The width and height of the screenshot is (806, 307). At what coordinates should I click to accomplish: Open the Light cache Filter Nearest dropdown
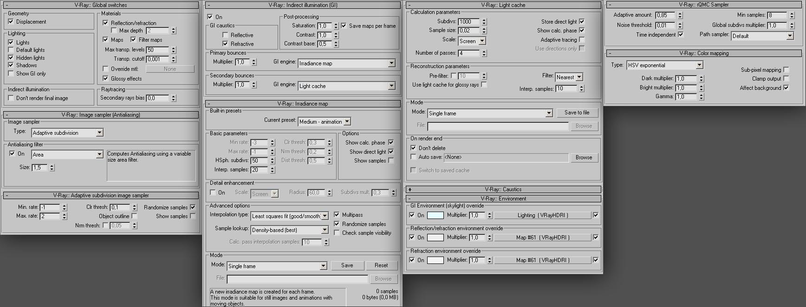click(x=569, y=77)
